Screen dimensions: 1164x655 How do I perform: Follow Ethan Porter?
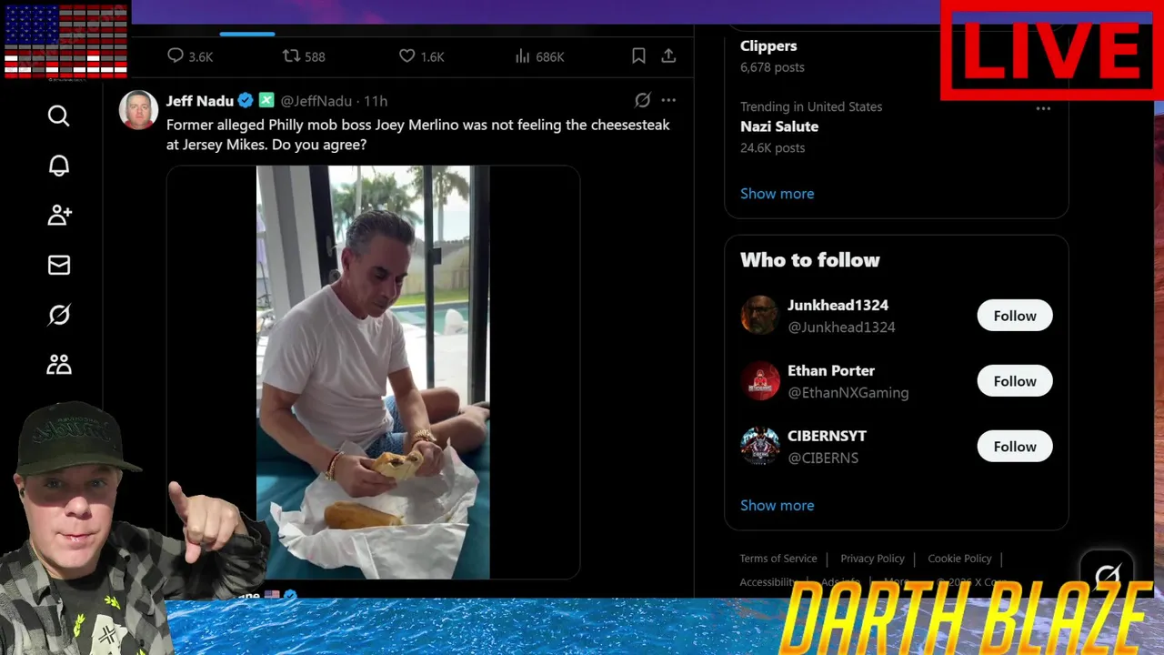click(1015, 381)
